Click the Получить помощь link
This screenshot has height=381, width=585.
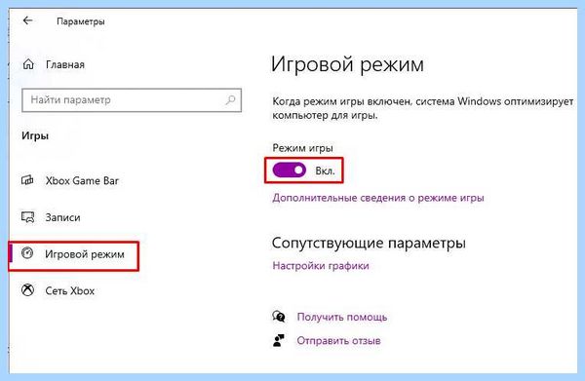tap(342, 317)
